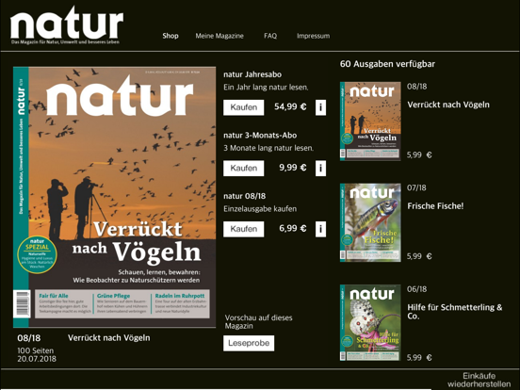
Task: Click Einkäufe wiederherstellen
Action: coord(479,380)
